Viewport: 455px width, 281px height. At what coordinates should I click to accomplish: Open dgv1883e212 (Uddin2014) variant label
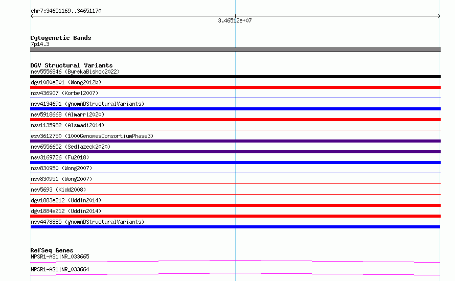pos(66,200)
